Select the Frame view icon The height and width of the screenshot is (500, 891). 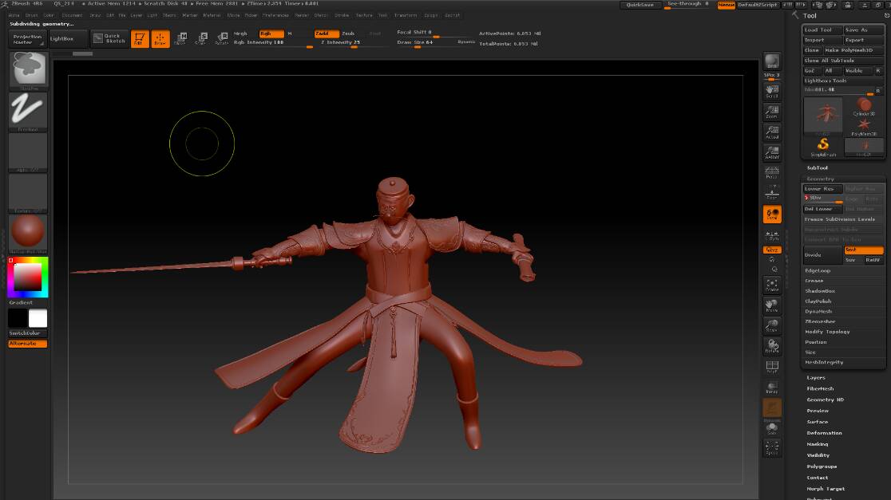point(772,285)
